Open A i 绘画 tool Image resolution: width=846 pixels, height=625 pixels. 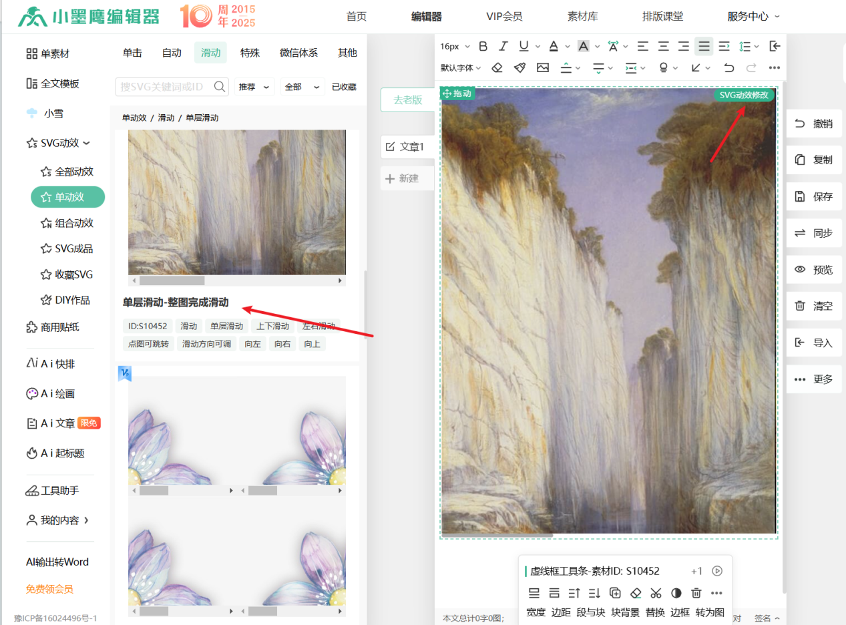point(50,394)
